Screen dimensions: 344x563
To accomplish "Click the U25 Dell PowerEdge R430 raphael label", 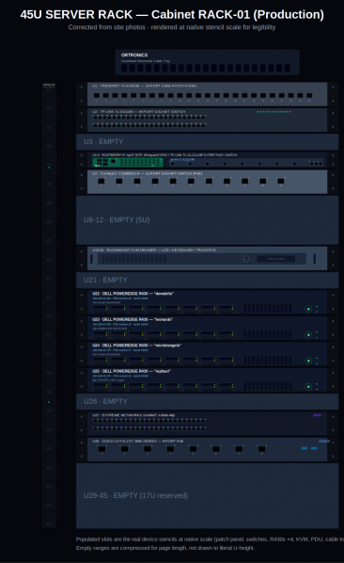I will 132,371.
